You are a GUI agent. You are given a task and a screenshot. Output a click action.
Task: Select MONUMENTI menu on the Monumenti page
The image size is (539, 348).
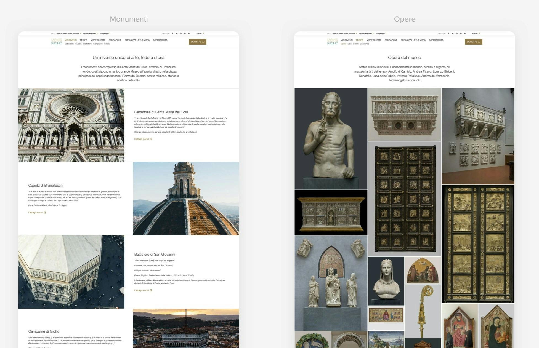click(71, 40)
